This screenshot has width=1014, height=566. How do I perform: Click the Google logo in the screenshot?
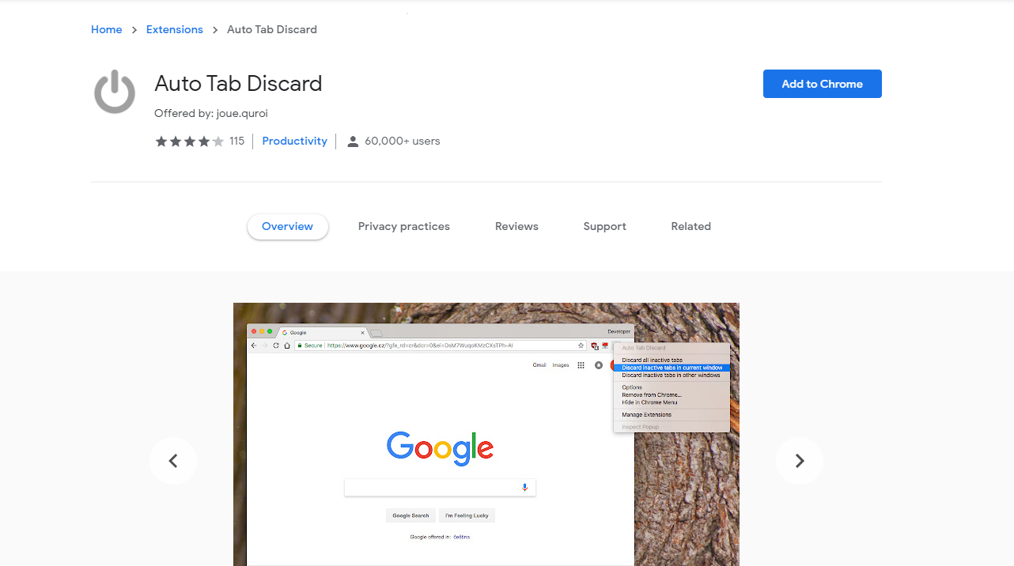coord(440,447)
